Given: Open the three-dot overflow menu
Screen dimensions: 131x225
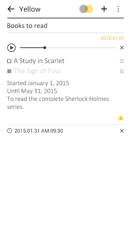Looking at the screenshot, I should click(118, 9).
